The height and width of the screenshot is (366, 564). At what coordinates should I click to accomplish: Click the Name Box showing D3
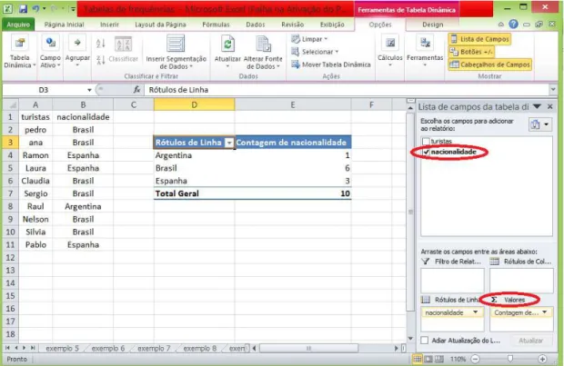tap(44, 90)
